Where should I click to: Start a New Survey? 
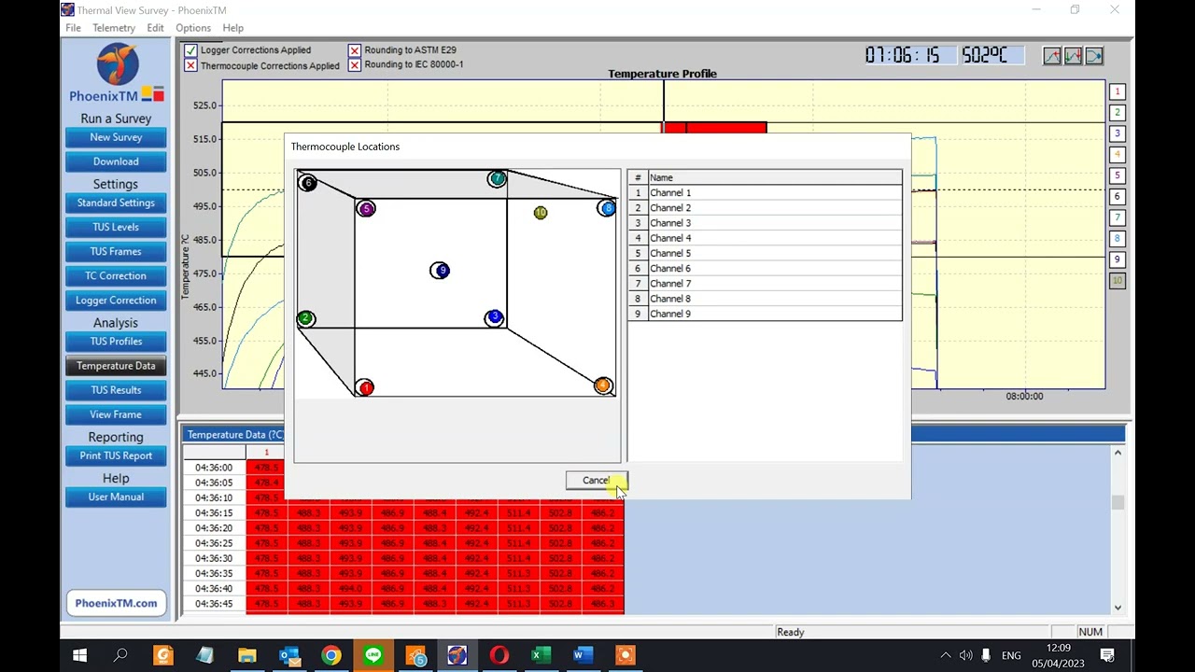pos(116,137)
